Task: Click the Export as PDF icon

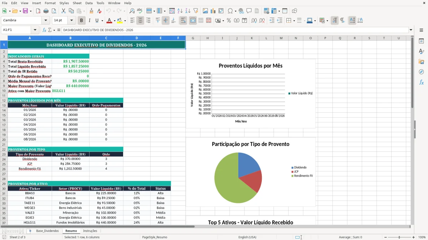Action: click(x=38, y=11)
